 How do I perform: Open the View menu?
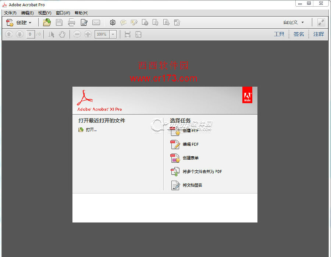pyautogui.click(x=45, y=13)
